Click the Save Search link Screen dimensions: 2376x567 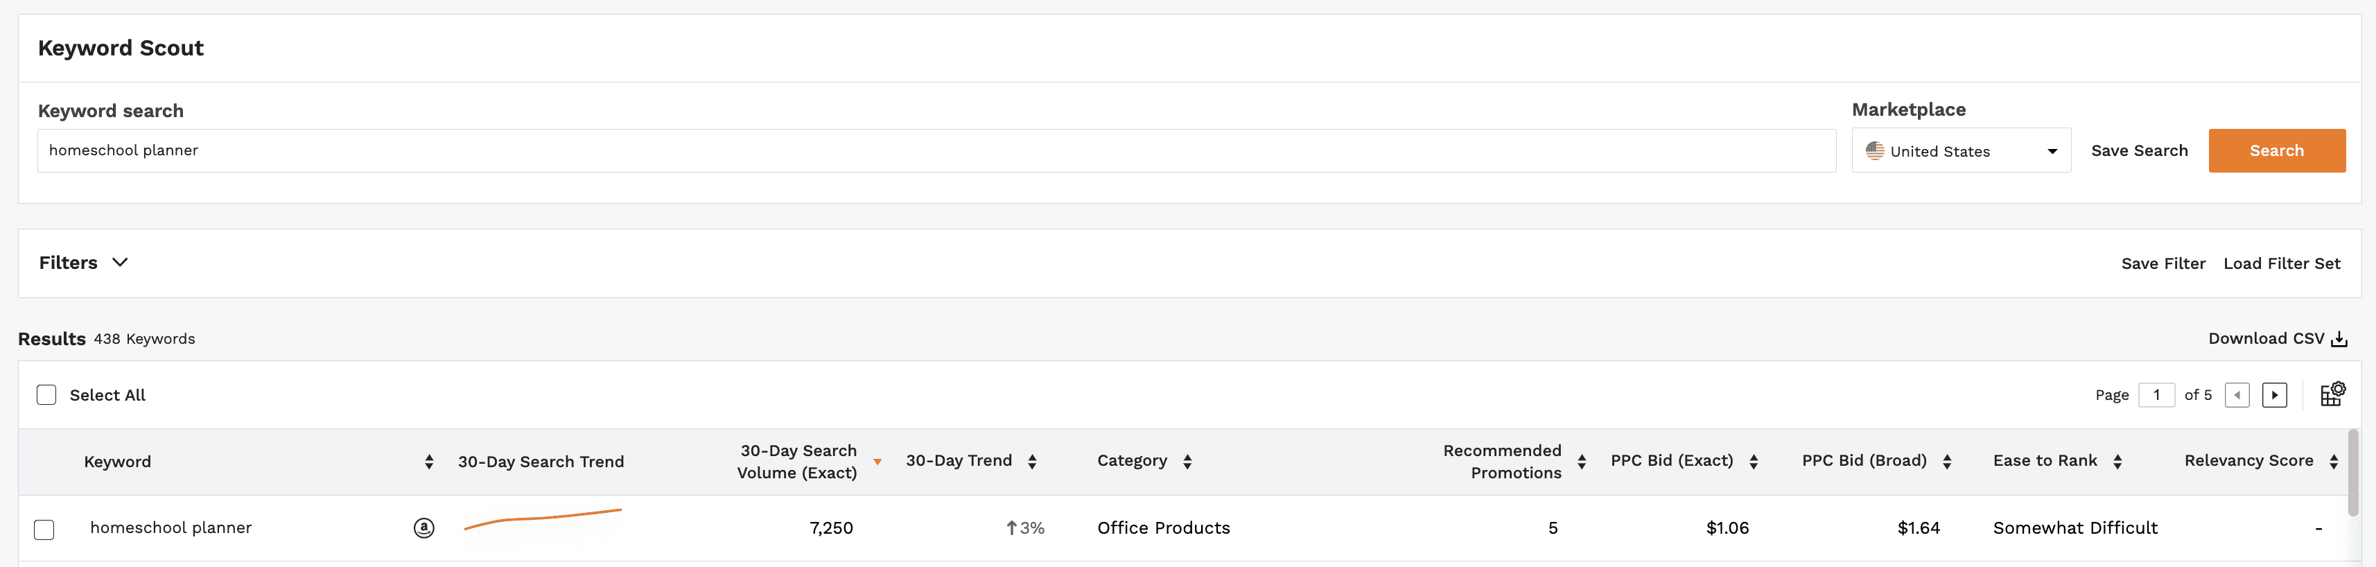[2139, 151]
